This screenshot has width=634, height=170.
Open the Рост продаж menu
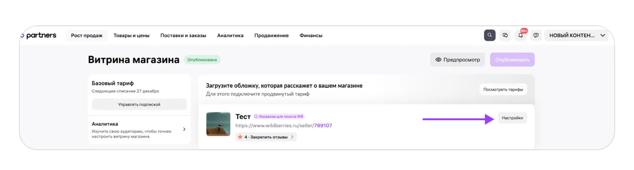pyautogui.click(x=87, y=35)
